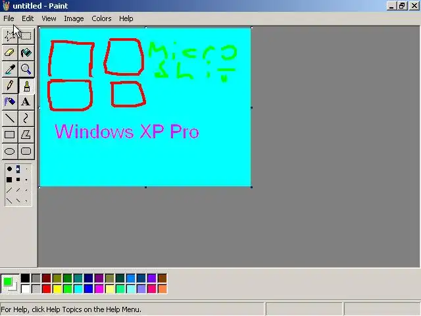Pick the Eraser tool
Viewport: 421px width, 316px height.
click(x=10, y=53)
